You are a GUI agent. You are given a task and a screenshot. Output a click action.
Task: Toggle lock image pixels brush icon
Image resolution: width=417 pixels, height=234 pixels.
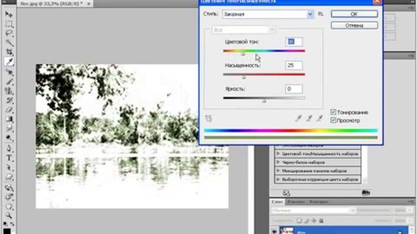pyautogui.click(x=307, y=220)
